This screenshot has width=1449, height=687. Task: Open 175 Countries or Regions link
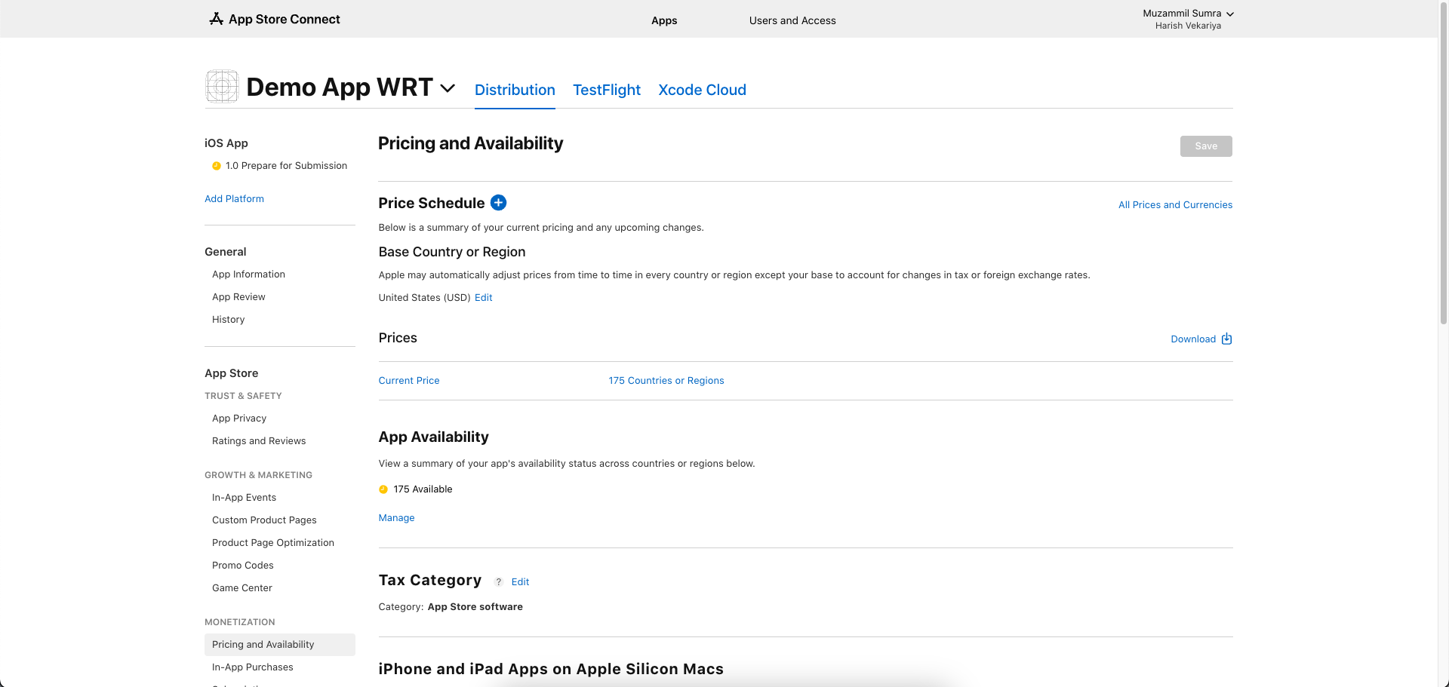[x=666, y=381]
